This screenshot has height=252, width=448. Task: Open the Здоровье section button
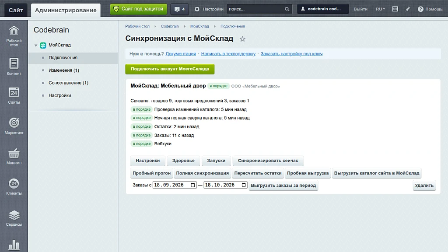click(183, 161)
